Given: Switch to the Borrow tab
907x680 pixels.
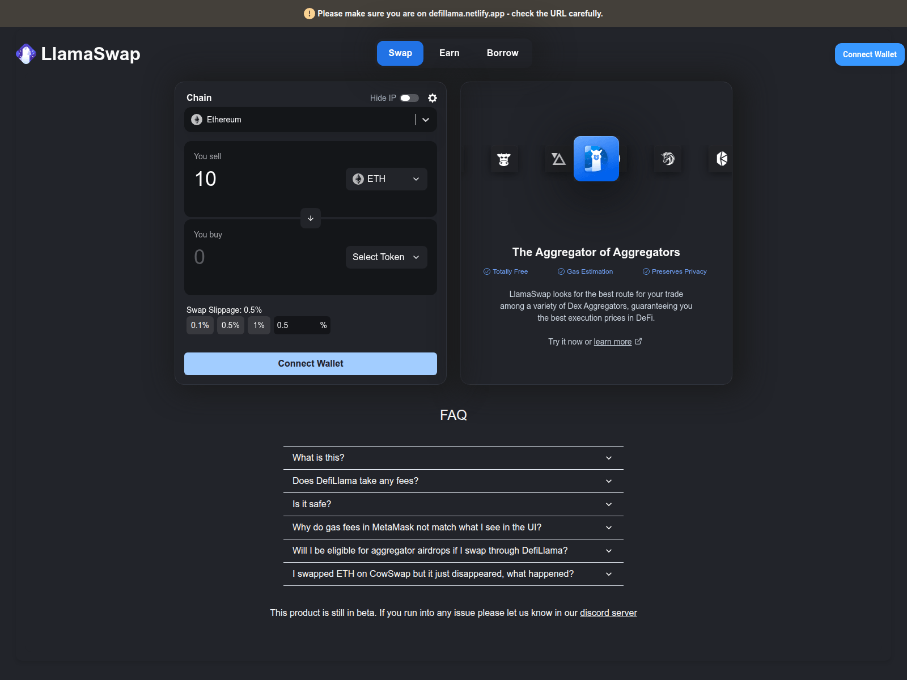Looking at the screenshot, I should [503, 53].
